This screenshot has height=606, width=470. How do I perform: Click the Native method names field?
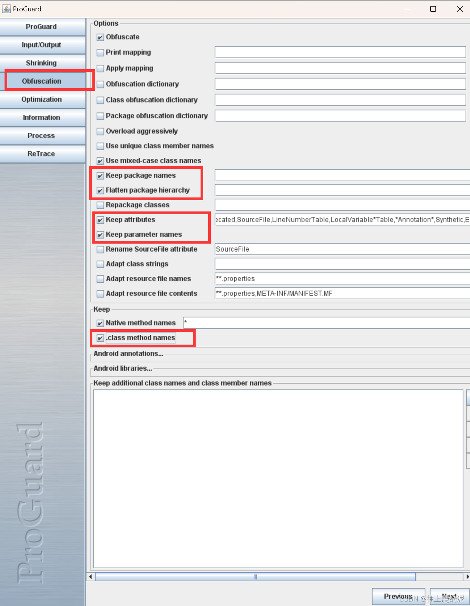(327, 323)
